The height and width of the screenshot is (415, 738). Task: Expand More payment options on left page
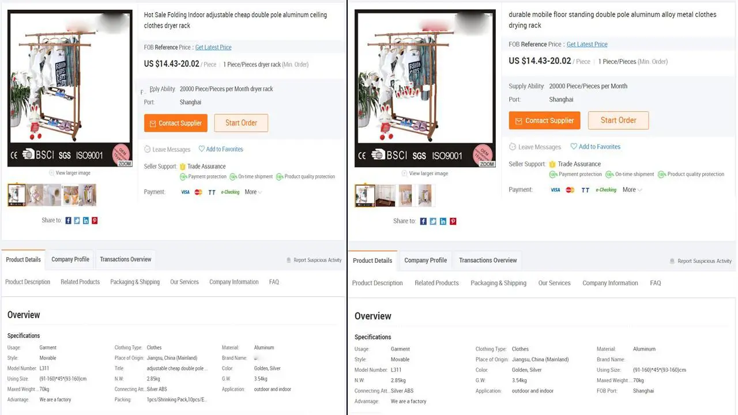point(253,192)
